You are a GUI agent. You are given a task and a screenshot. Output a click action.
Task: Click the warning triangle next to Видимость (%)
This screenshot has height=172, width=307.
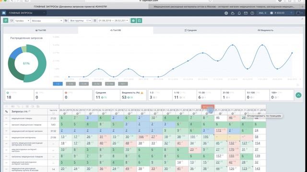(x=142, y=93)
